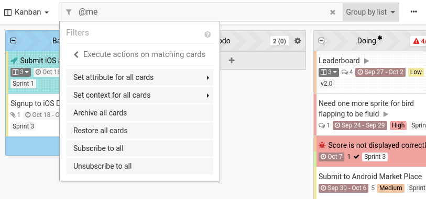Go back via Execute actions on matching cards
Screen dimensions: 426x199
[140, 54]
